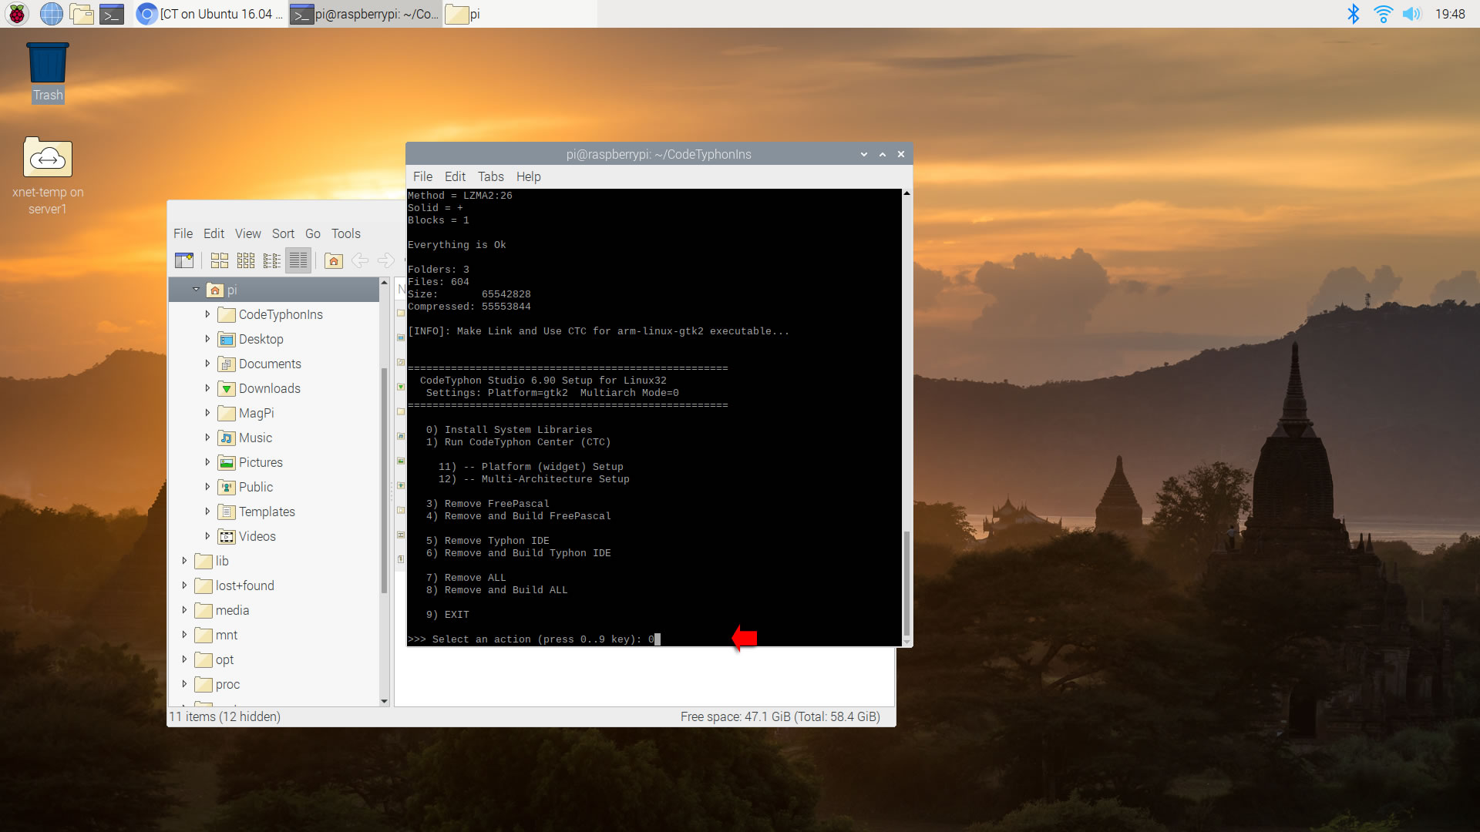
Task: Click the folder tree scrollbar thumb
Action: pyautogui.click(x=384, y=480)
